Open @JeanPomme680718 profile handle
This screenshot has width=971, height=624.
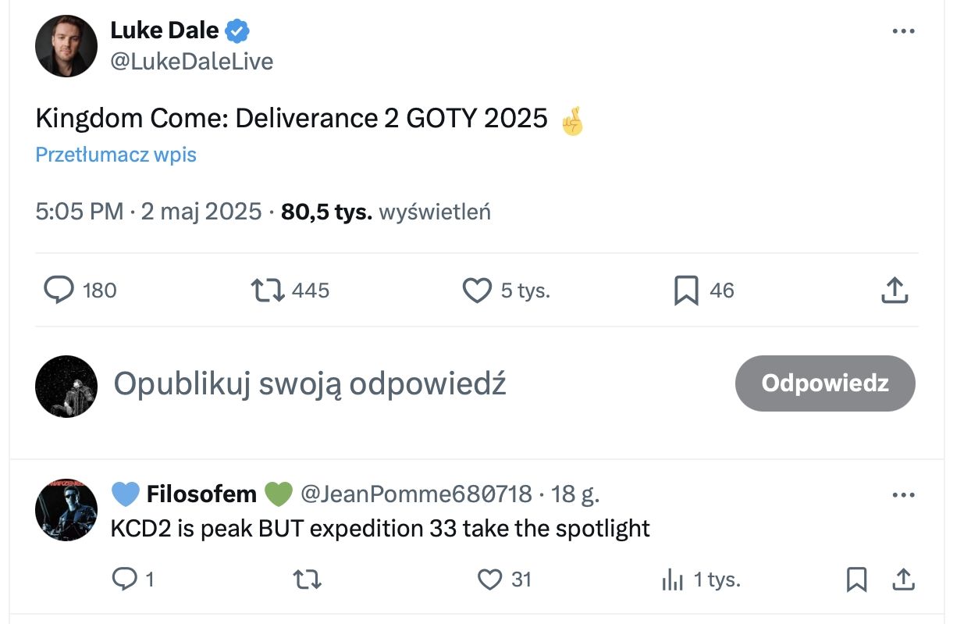coord(416,494)
